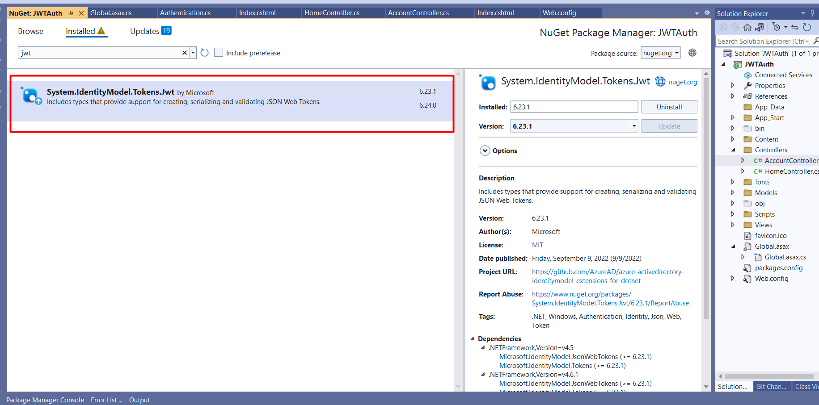Viewport: 819px width, 405px height.
Task: Expand the Models folder
Action: (x=733, y=193)
